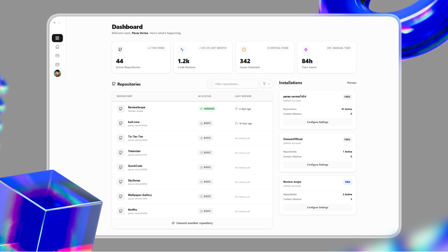The height and width of the screenshot is (252, 448).
Task: Click inside the Filter repositories input field
Action: click(x=232, y=84)
